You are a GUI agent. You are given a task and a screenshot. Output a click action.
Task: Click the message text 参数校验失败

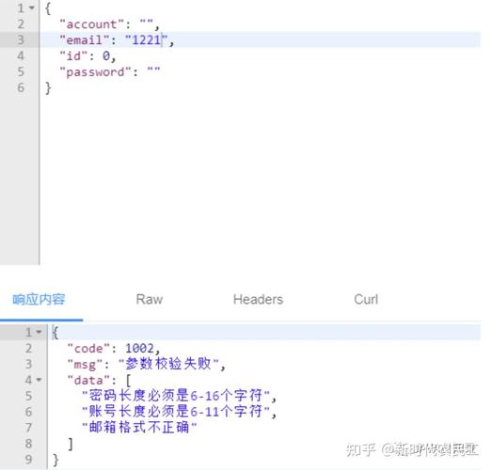[168, 364]
